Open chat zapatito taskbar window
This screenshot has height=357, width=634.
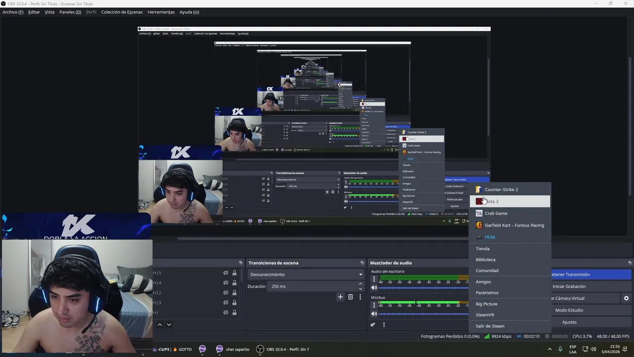[233, 349]
